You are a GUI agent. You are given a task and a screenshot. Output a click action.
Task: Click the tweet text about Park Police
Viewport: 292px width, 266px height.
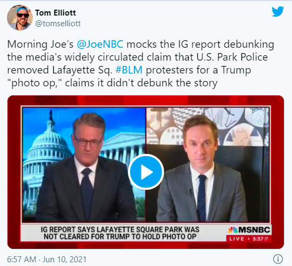[x=138, y=57]
